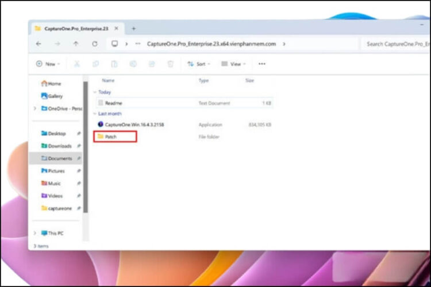
Task: Go back with the back arrow
Action: [x=39, y=44]
